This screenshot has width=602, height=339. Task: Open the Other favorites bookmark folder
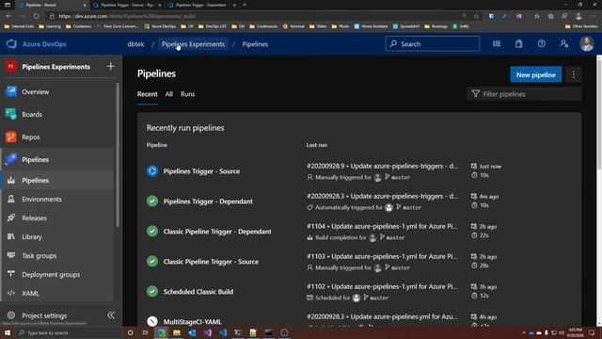coord(581,26)
